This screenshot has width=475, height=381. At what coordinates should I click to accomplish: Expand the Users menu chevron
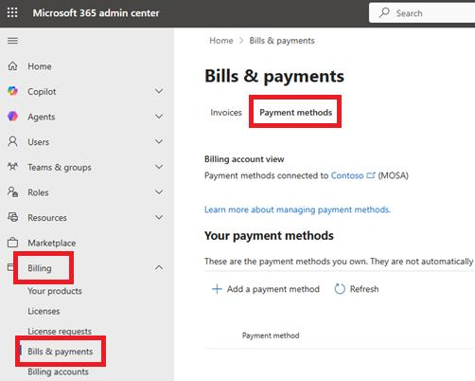[159, 141]
